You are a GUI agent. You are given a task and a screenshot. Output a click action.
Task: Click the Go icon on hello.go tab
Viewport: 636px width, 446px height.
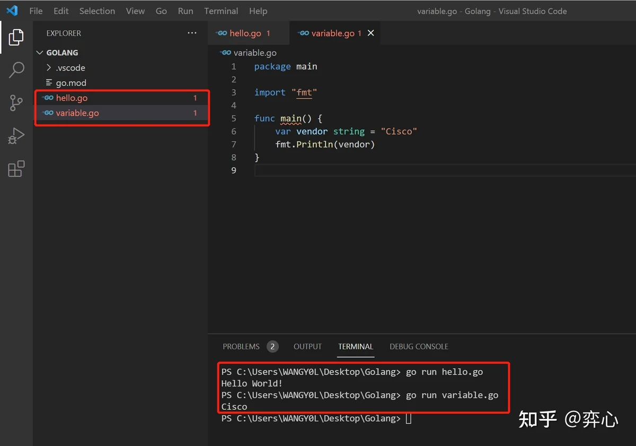click(222, 33)
